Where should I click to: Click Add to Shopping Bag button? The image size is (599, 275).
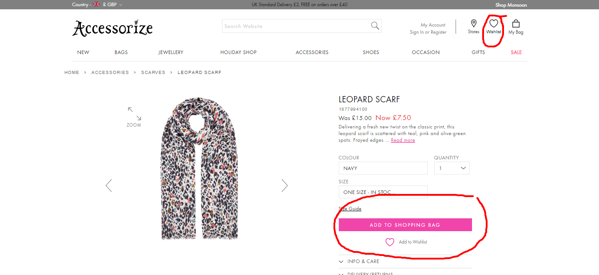(405, 225)
